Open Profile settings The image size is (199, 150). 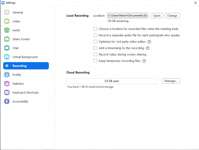tap(26, 75)
